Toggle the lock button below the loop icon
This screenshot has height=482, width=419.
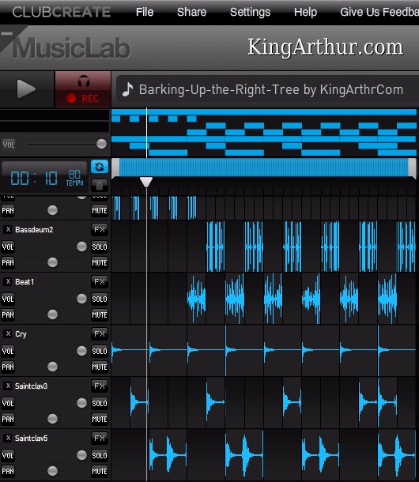point(100,185)
